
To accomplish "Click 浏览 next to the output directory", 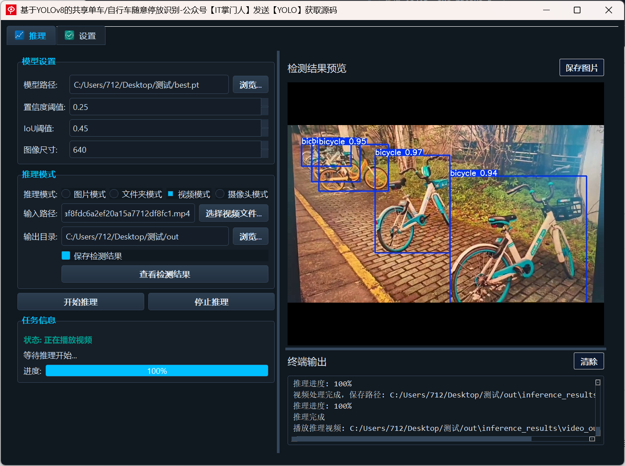I will (x=250, y=236).
